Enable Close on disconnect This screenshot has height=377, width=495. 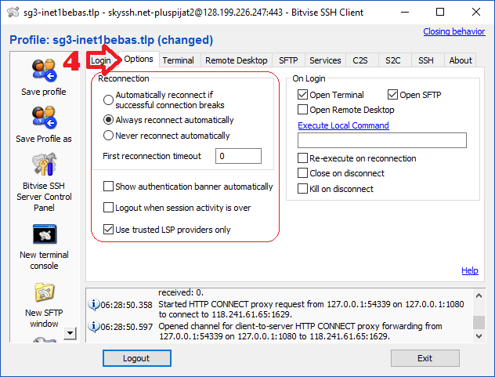coord(302,173)
